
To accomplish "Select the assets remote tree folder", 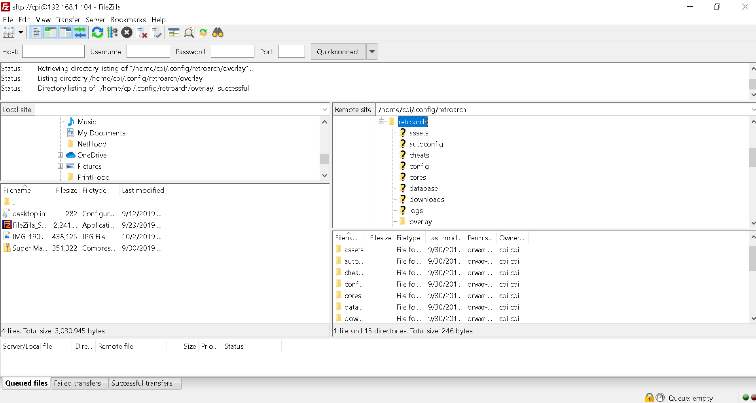I will coord(419,133).
